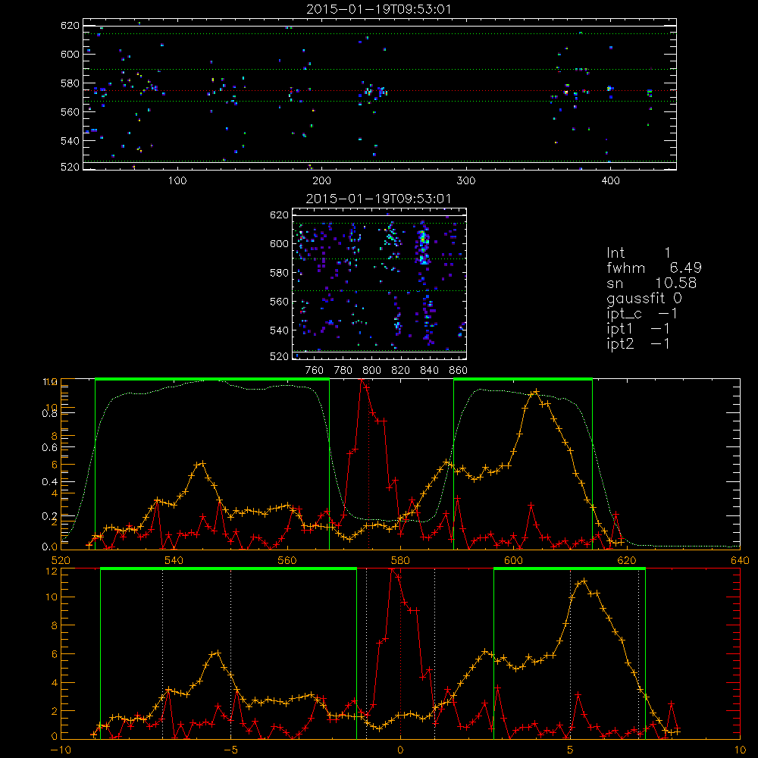Click the 200 x-axis label of the top image
The width and height of the screenshot is (758, 758).
click(321, 181)
